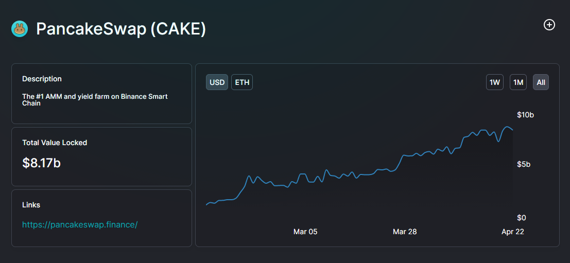Click the Links heading

31,205
